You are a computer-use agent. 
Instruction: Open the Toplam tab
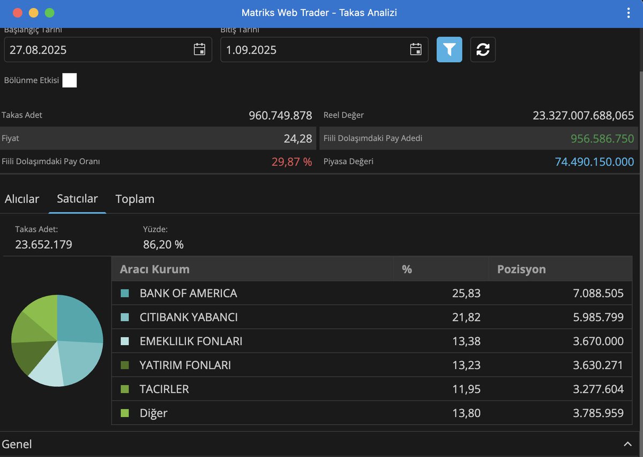coord(135,199)
